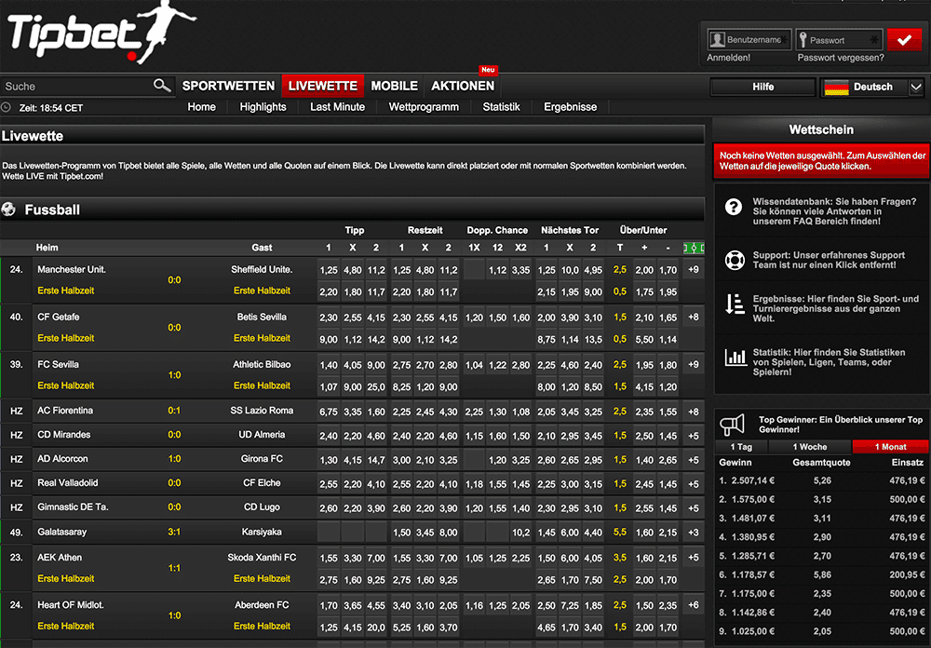Image resolution: width=931 pixels, height=648 pixels.
Task: Click the Anmelden! link
Action: pos(729,58)
